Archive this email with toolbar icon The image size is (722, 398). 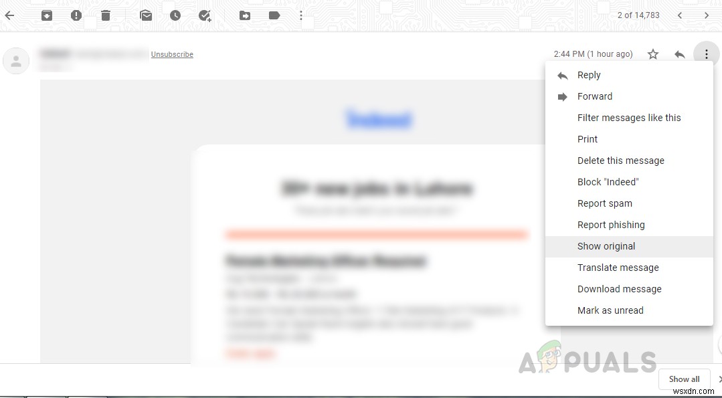click(47, 15)
